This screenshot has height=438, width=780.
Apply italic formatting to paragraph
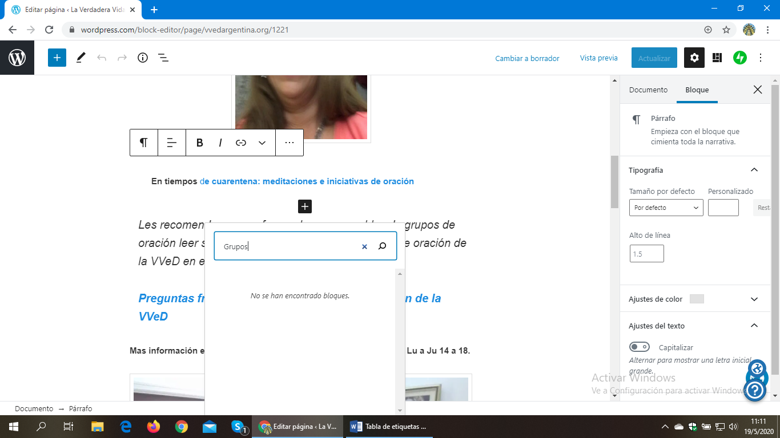coord(220,143)
